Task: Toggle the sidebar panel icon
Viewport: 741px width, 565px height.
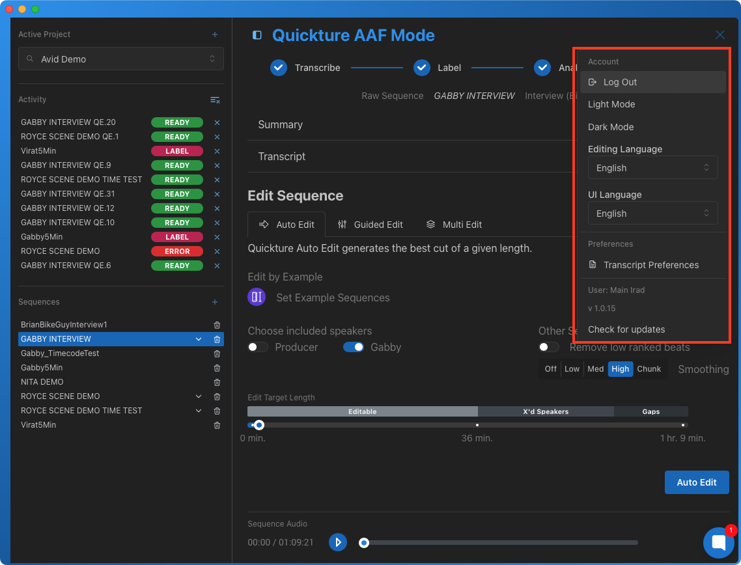Action: (257, 35)
